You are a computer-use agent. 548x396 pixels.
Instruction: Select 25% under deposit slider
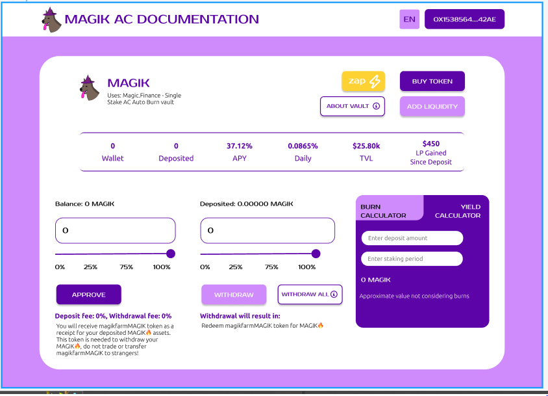coord(90,267)
